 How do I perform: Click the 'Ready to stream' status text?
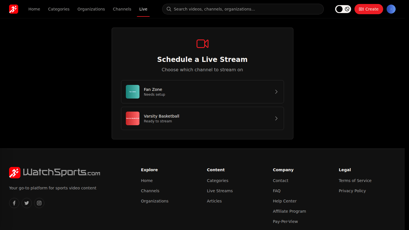click(x=158, y=121)
